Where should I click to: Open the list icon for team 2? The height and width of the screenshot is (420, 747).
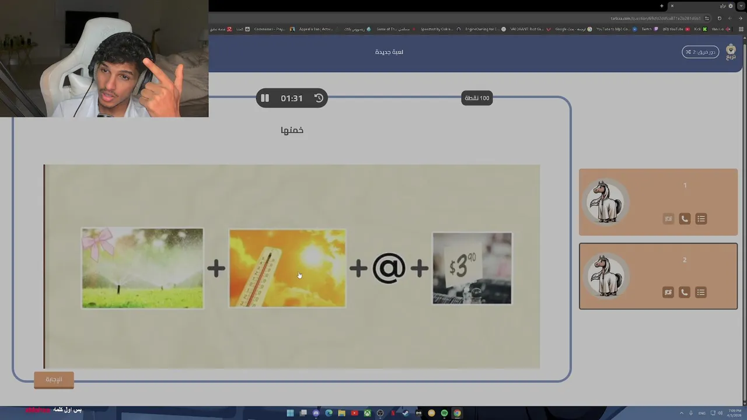pos(701,292)
